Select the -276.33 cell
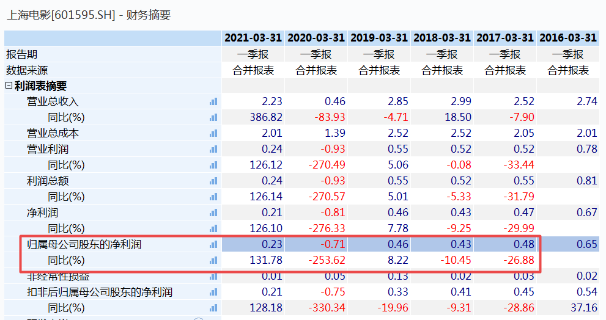 316,228
